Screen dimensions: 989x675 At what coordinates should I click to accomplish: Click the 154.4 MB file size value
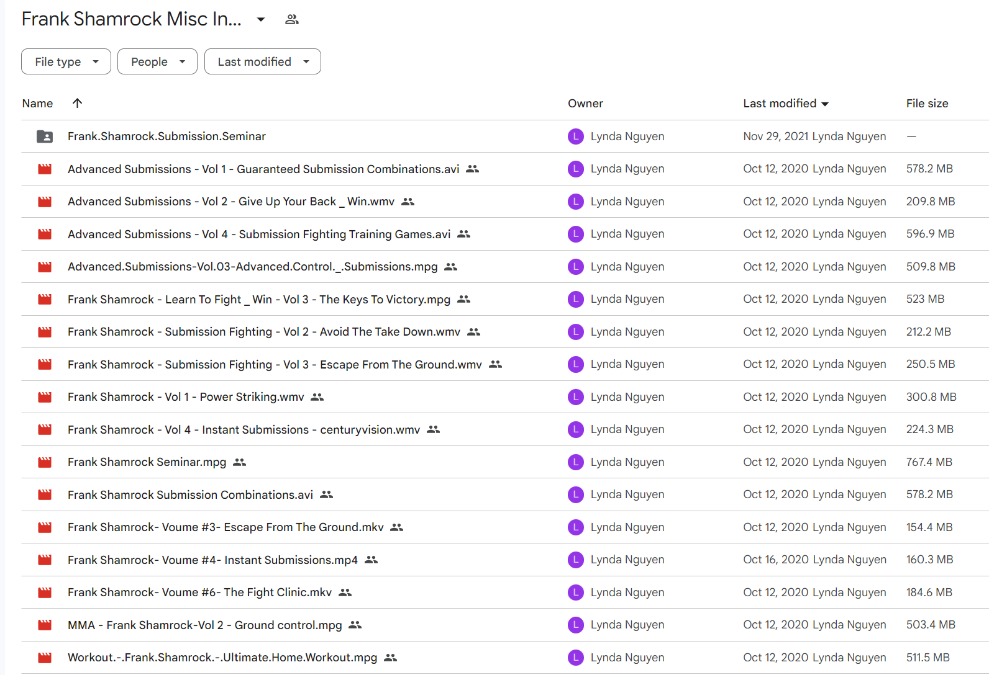pyautogui.click(x=929, y=527)
